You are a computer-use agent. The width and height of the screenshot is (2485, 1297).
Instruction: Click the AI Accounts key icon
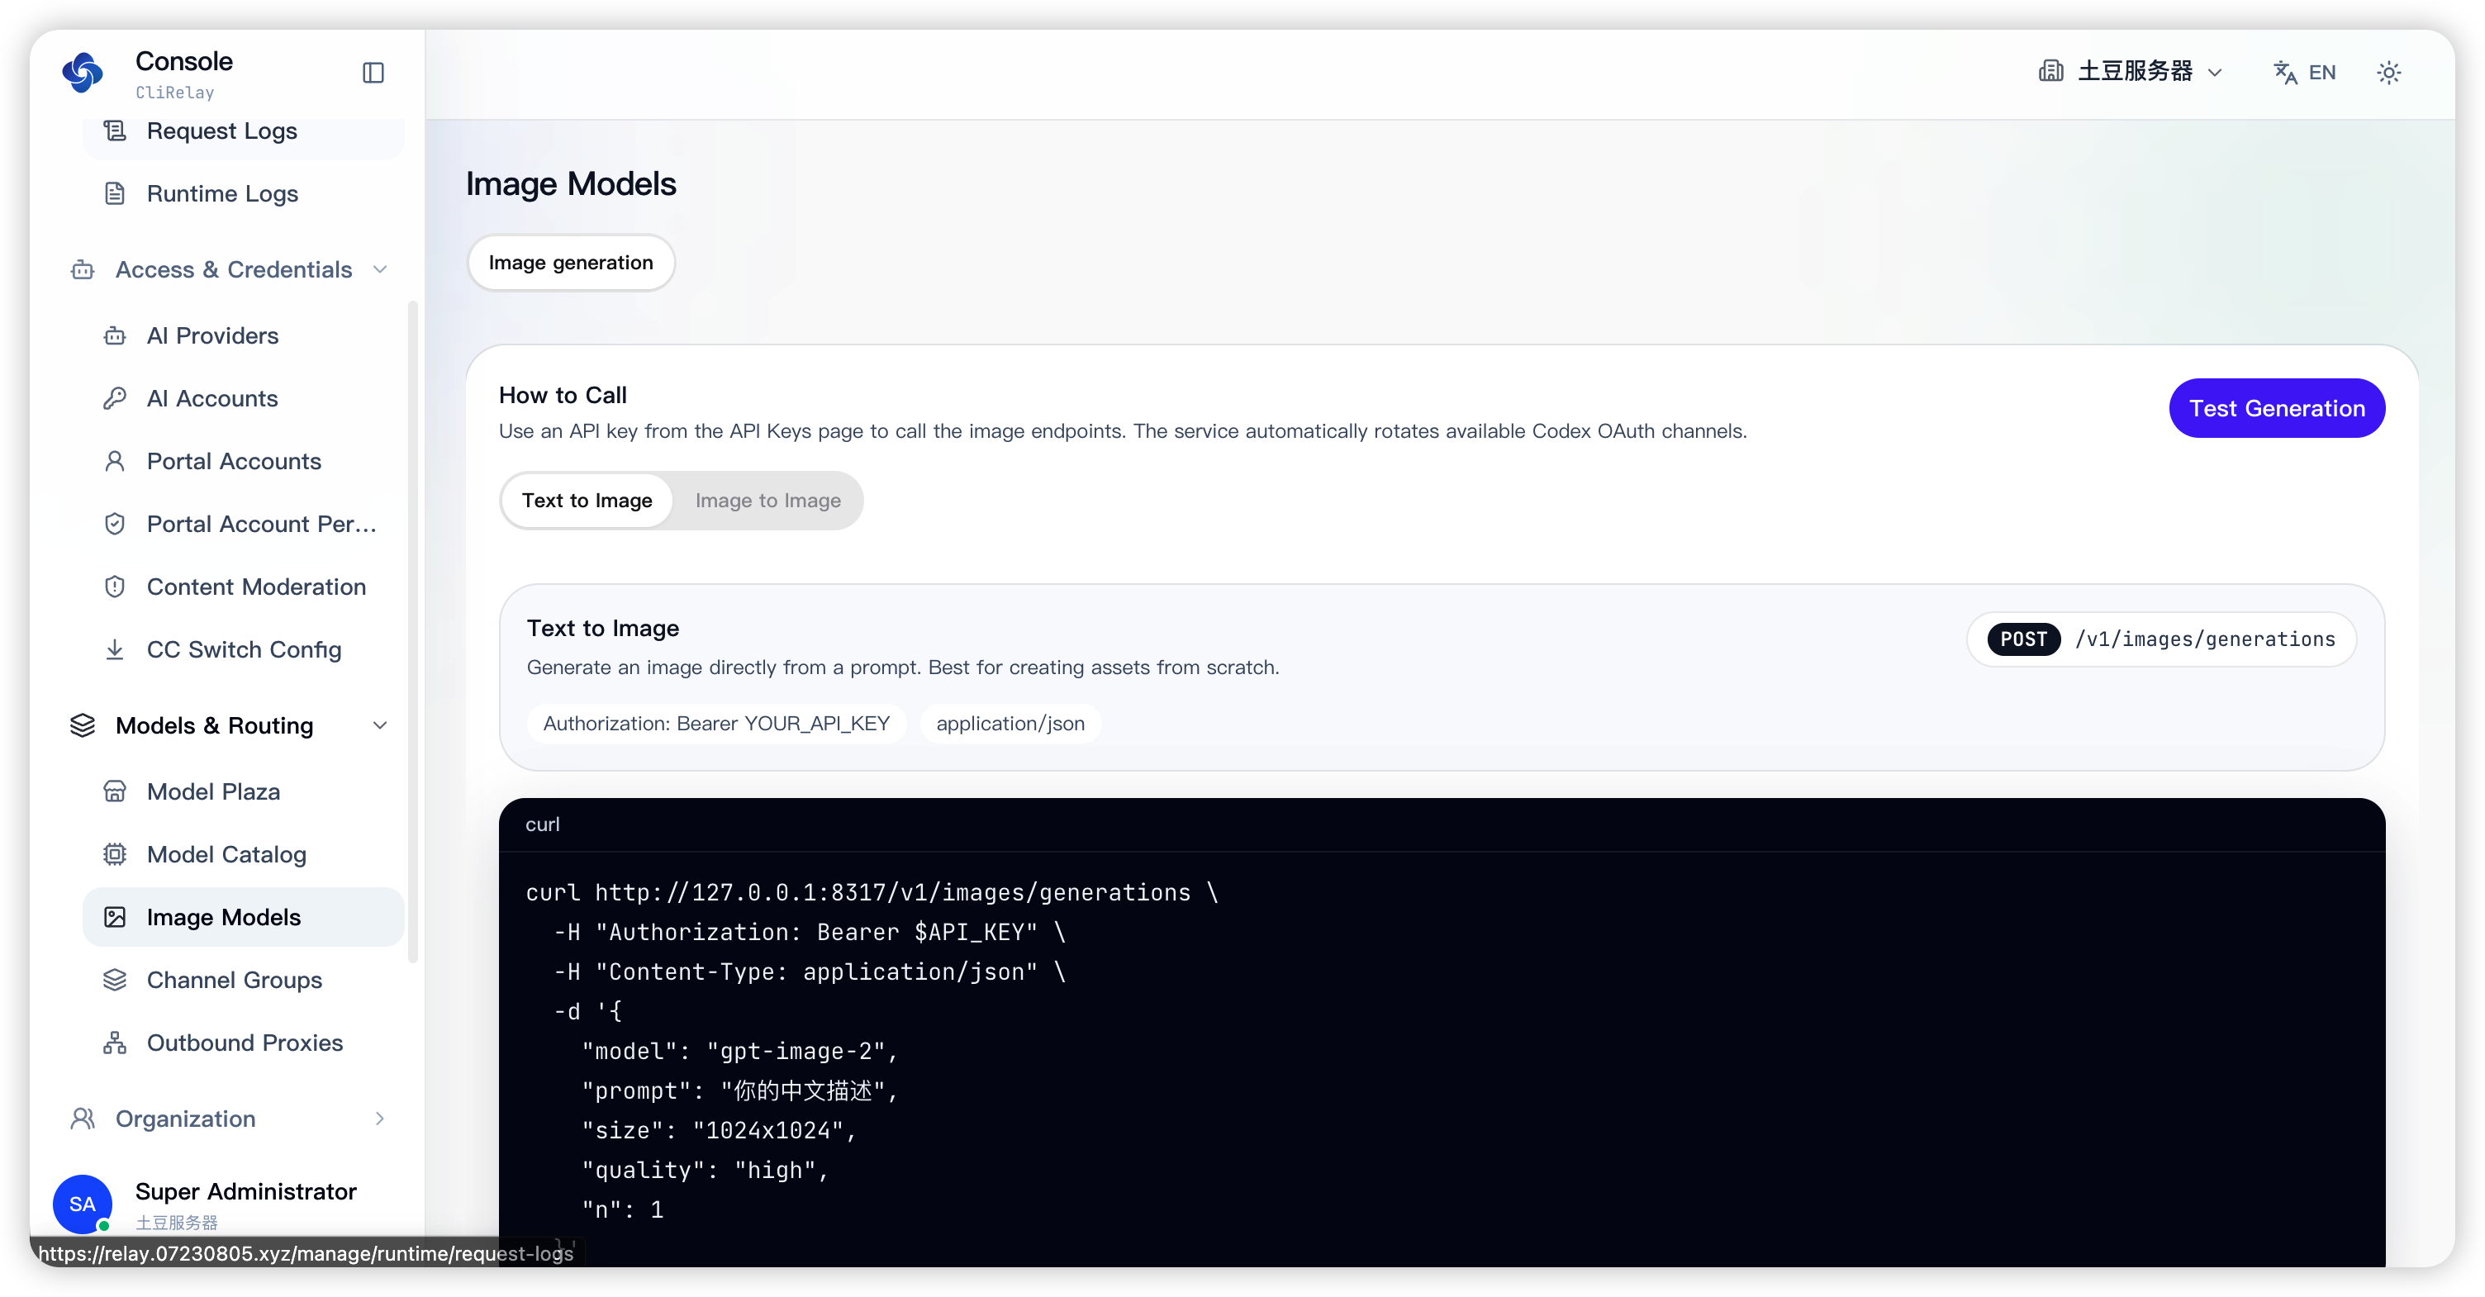point(115,398)
